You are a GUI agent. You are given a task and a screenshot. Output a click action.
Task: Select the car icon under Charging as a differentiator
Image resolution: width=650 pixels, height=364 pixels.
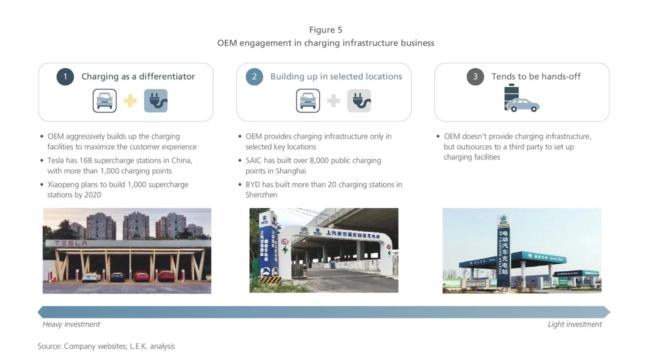104,100
